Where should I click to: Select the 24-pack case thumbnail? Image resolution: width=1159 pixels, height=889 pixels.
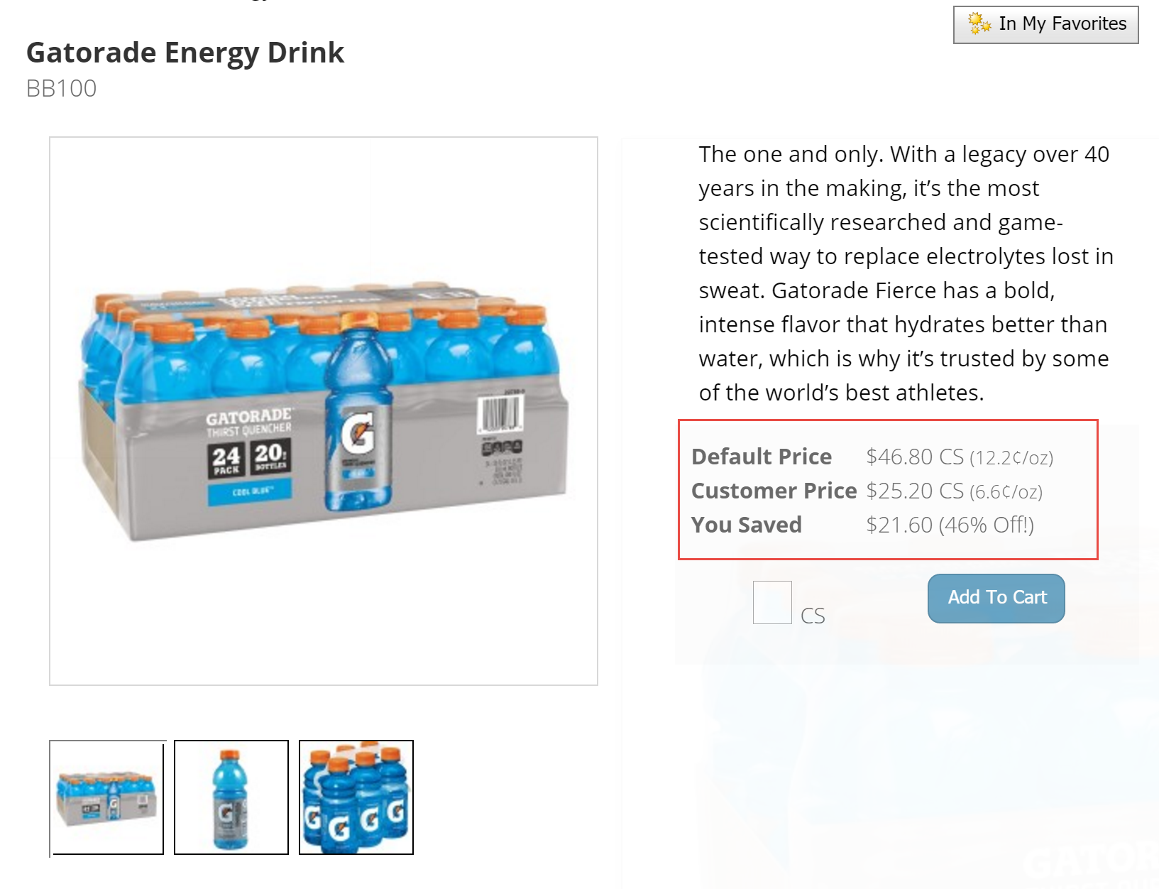(x=106, y=797)
